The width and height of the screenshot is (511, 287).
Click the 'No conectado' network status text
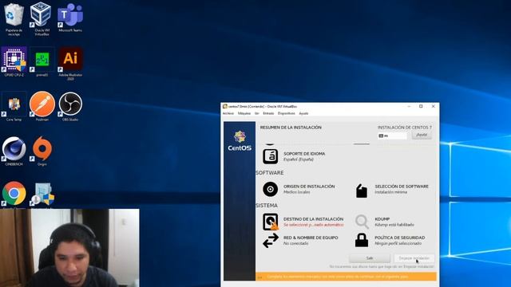295,243
